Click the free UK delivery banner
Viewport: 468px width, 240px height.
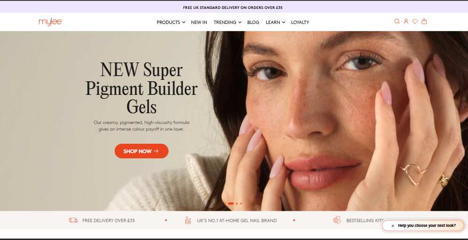233,8
